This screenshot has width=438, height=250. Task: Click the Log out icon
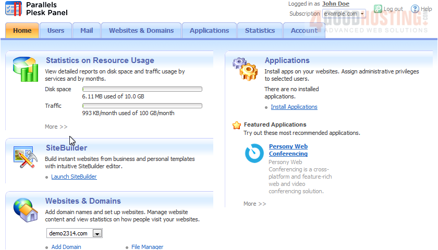coord(378,9)
